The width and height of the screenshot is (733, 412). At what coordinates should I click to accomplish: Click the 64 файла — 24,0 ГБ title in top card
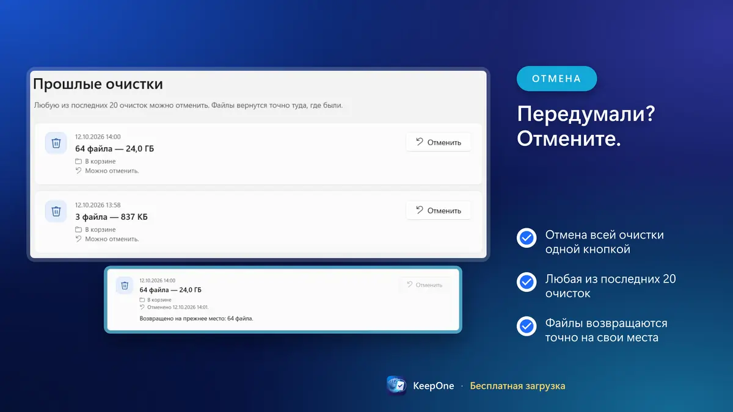[x=115, y=148]
